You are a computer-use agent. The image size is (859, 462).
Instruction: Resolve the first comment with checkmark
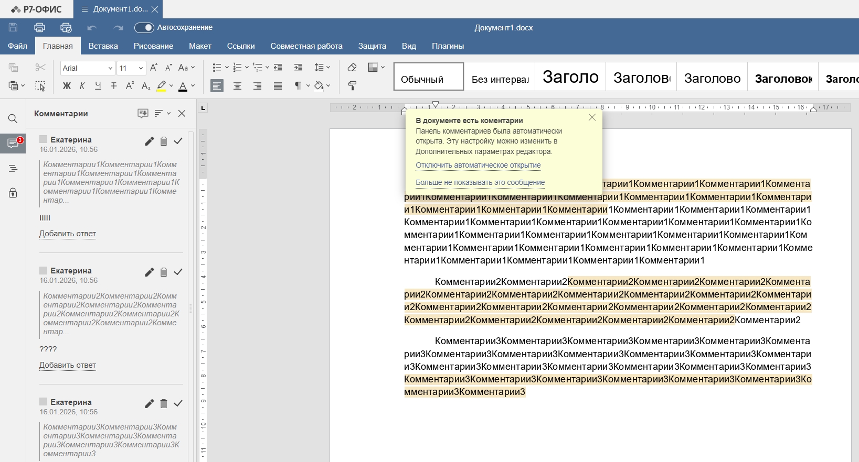[178, 141]
